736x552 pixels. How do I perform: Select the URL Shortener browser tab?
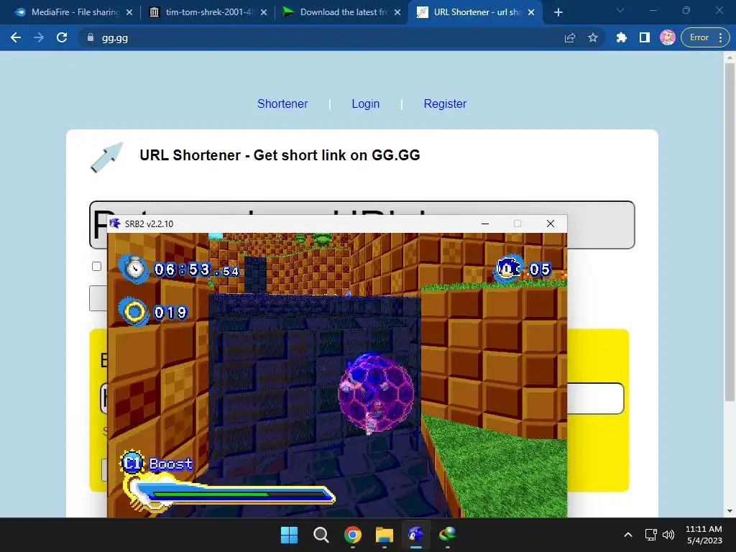point(474,12)
